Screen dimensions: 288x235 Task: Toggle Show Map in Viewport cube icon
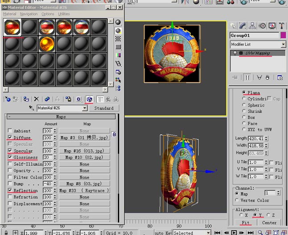89,99
